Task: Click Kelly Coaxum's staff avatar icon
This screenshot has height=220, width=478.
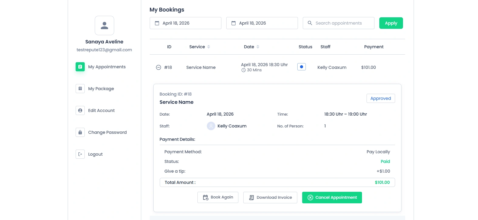Action: click(x=211, y=126)
